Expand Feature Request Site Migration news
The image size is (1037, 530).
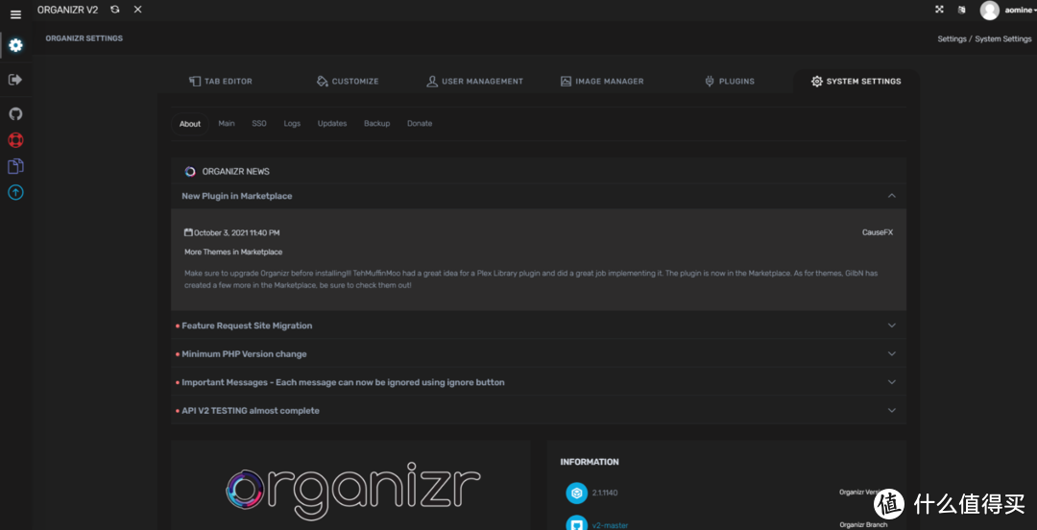point(891,325)
